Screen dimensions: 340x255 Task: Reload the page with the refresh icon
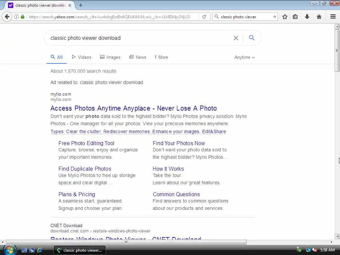[204, 17]
